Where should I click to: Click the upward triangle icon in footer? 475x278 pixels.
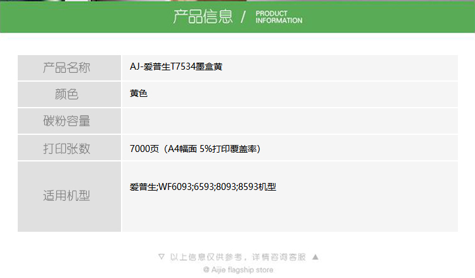click(315, 257)
